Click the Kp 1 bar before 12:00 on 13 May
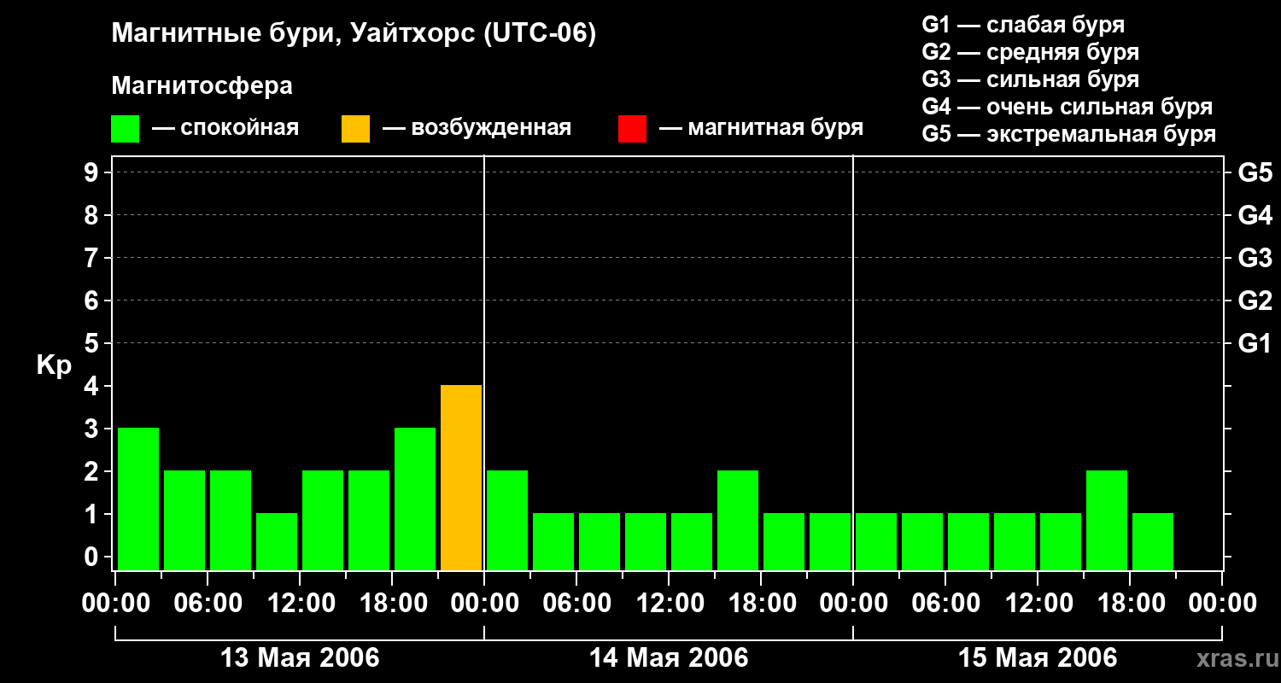This screenshot has width=1281, height=683. (277, 541)
